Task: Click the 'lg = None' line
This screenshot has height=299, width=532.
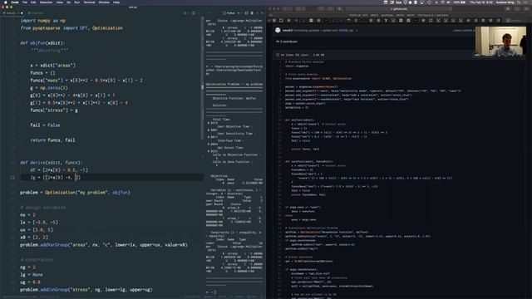Action: [32, 274]
